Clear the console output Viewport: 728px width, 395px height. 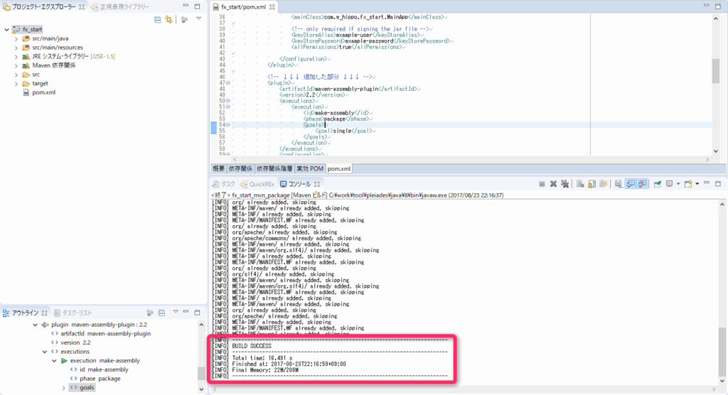click(580, 184)
